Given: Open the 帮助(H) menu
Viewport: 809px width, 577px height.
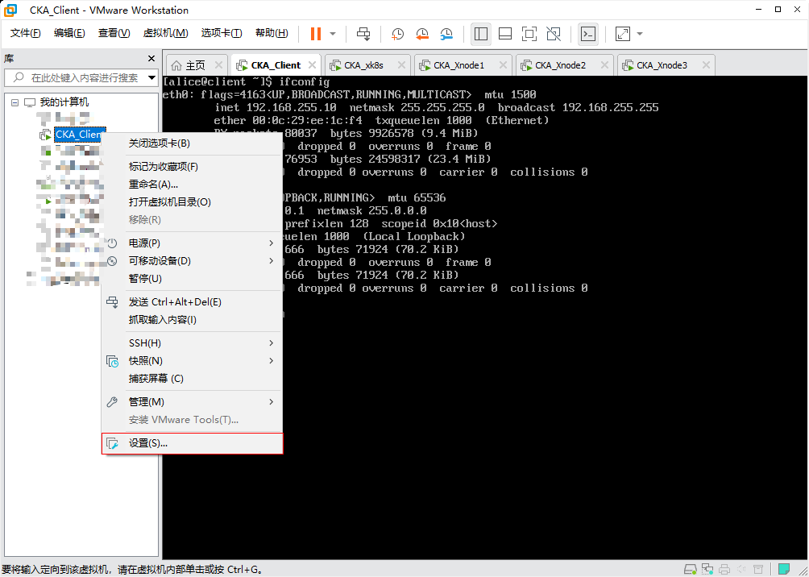Looking at the screenshot, I should pyautogui.click(x=272, y=33).
